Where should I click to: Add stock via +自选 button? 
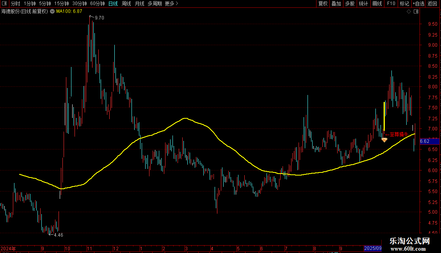(x=418, y=4)
